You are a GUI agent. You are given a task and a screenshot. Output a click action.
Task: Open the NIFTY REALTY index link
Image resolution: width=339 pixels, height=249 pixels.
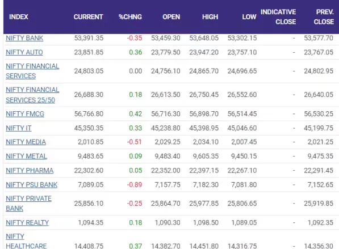[x=27, y=223]
